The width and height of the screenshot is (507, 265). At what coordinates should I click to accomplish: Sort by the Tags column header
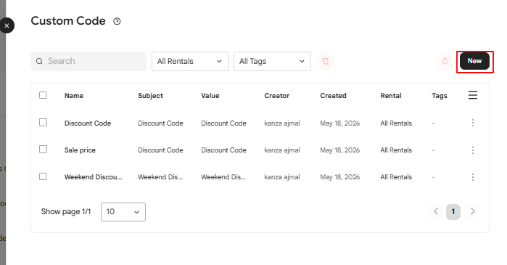439,96
